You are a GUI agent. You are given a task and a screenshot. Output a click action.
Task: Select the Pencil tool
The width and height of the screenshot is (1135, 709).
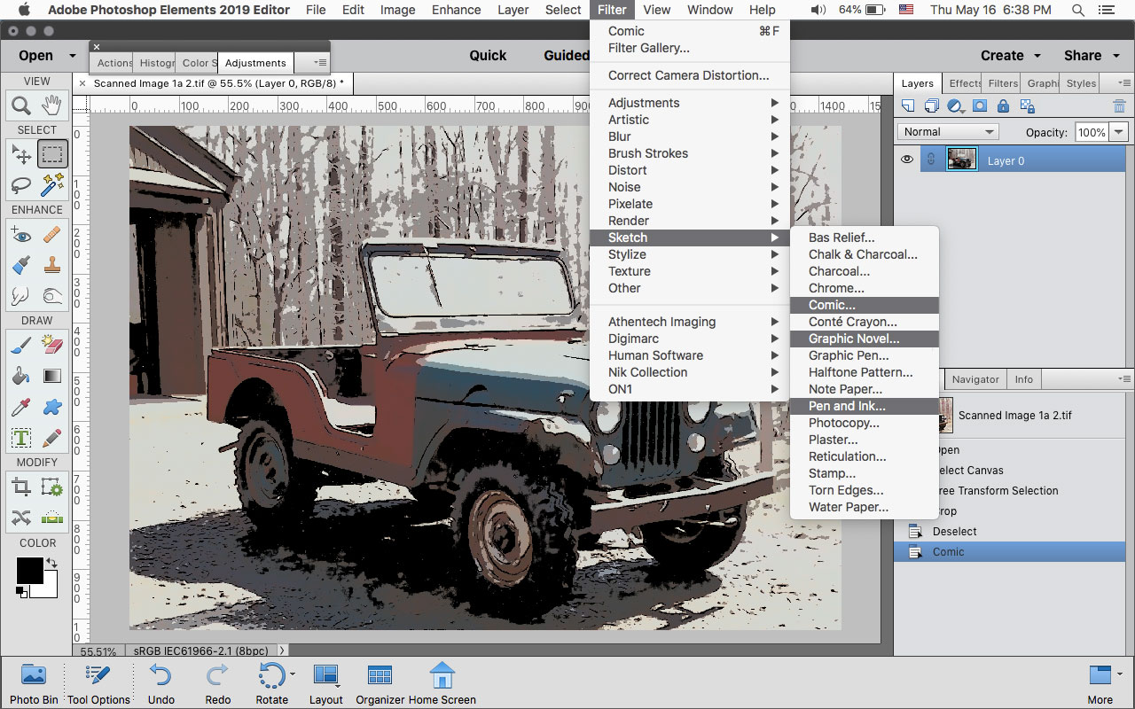point(52,438)
